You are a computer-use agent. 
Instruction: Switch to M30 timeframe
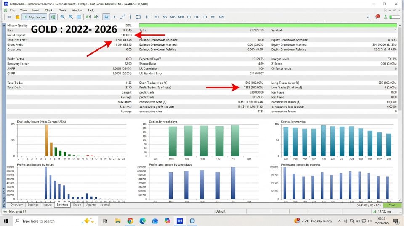(x=181, y=17)
